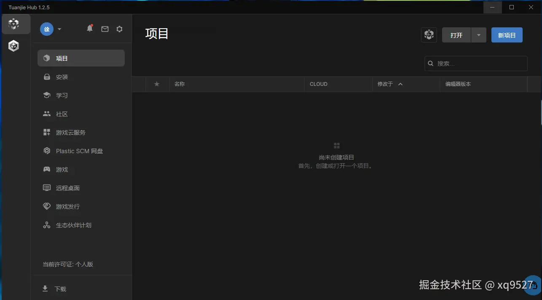Open 生态伙伴计划 in the sidebar
This screenshot has width=542, height=300.
pos(81,225)
